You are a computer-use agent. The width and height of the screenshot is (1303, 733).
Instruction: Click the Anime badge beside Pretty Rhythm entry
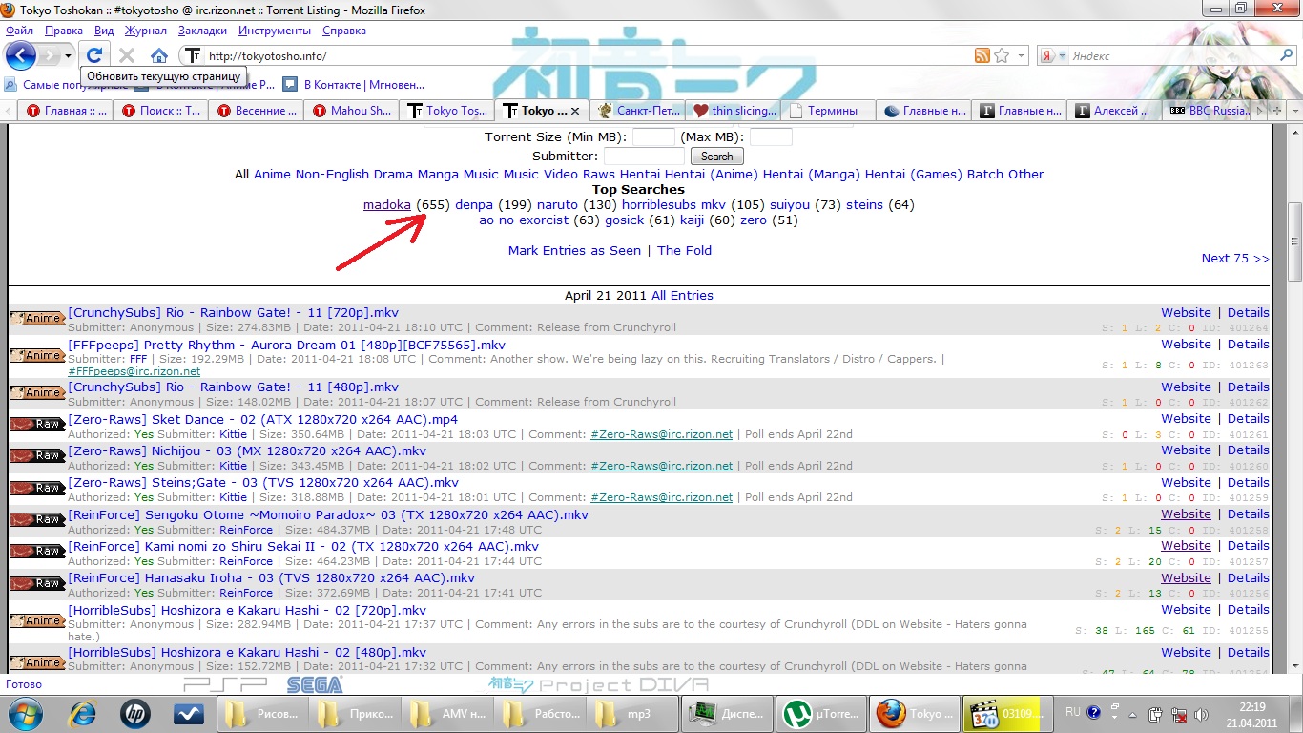37,355
